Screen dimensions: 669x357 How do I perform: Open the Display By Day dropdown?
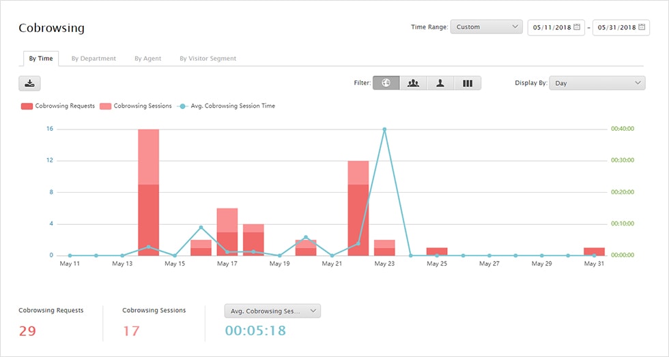[x=597, y=83]
